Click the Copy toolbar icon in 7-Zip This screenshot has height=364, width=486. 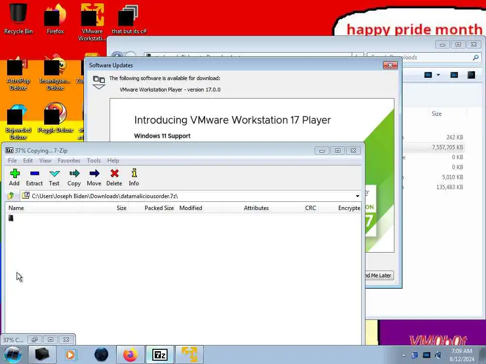tap(74, 177)
